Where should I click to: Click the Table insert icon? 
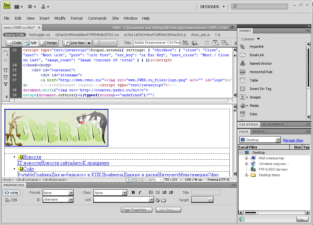coord(243,80)
